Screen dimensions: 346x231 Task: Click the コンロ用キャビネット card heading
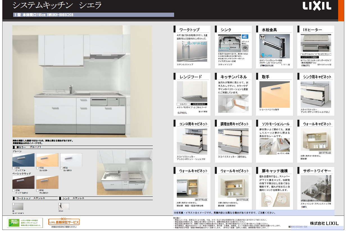pyautogui.click(x=194, y=124)
